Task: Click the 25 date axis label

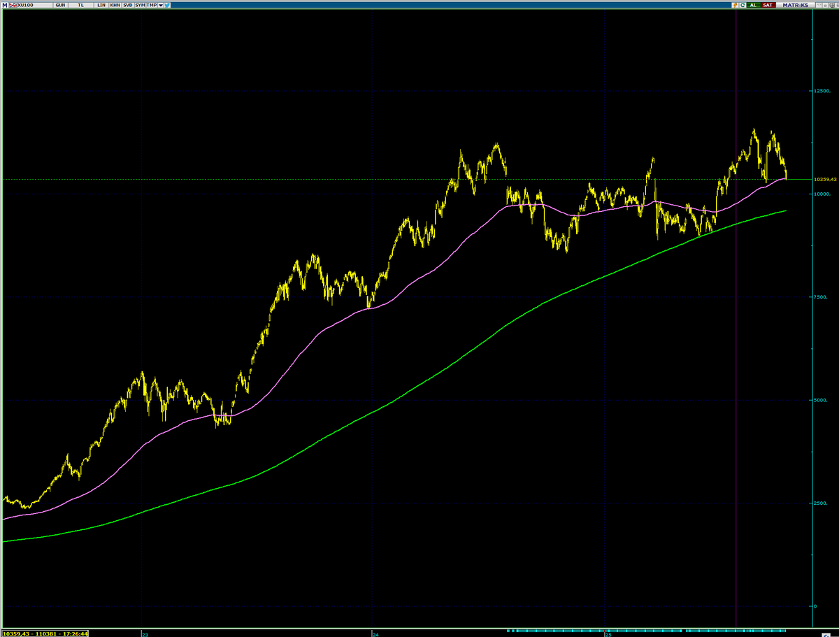Action: click(608, 635)
